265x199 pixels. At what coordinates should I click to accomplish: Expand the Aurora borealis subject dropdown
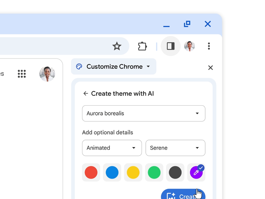(144, 113)
